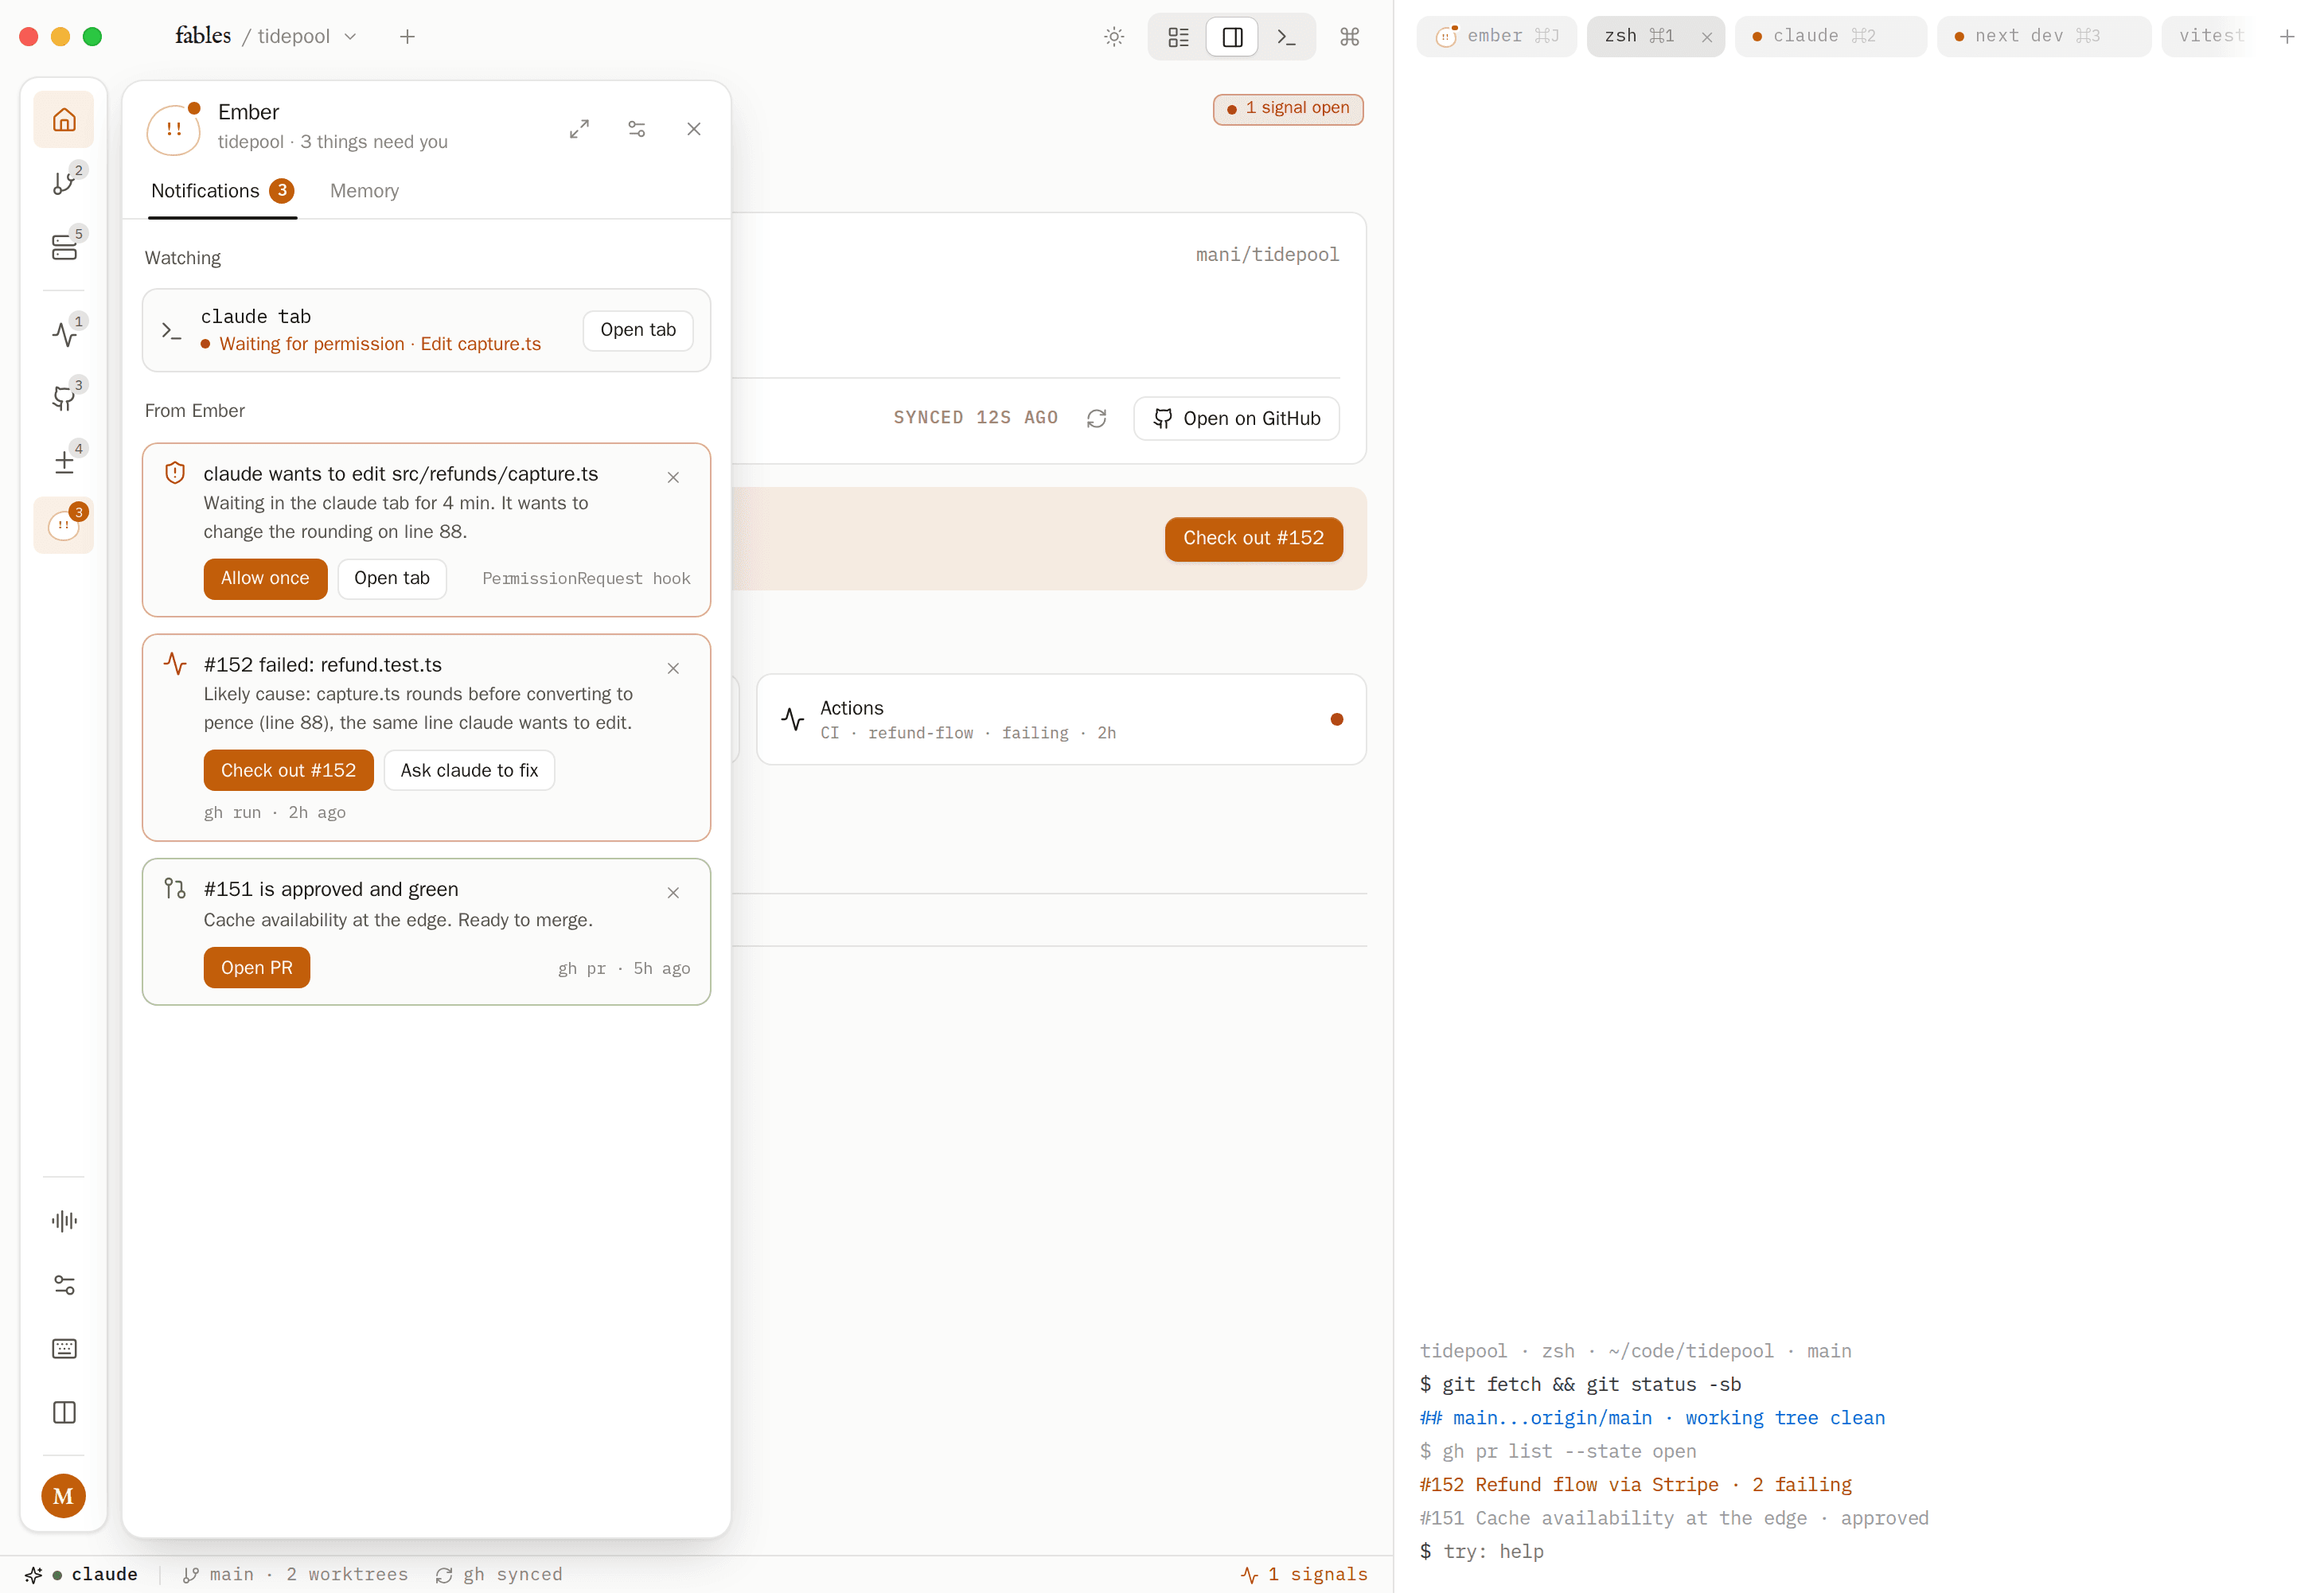Click the Open PR button
The height and width of the screenshot is (1593, 2324).
click(x=257, y=968)
